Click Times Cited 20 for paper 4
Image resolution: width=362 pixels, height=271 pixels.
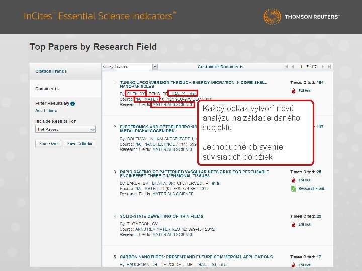(x=319, y=216)
